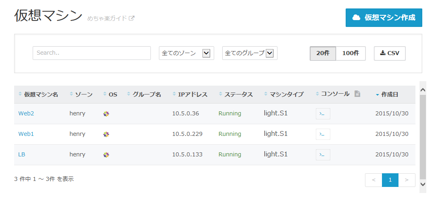
Task: Focus the Search input field
Action: tap(92, 53)
